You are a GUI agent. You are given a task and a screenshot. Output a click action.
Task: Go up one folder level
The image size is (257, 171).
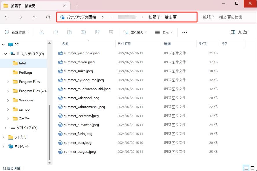[34, 17]
